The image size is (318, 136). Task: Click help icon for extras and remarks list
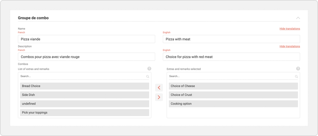[x=149, y=69]
